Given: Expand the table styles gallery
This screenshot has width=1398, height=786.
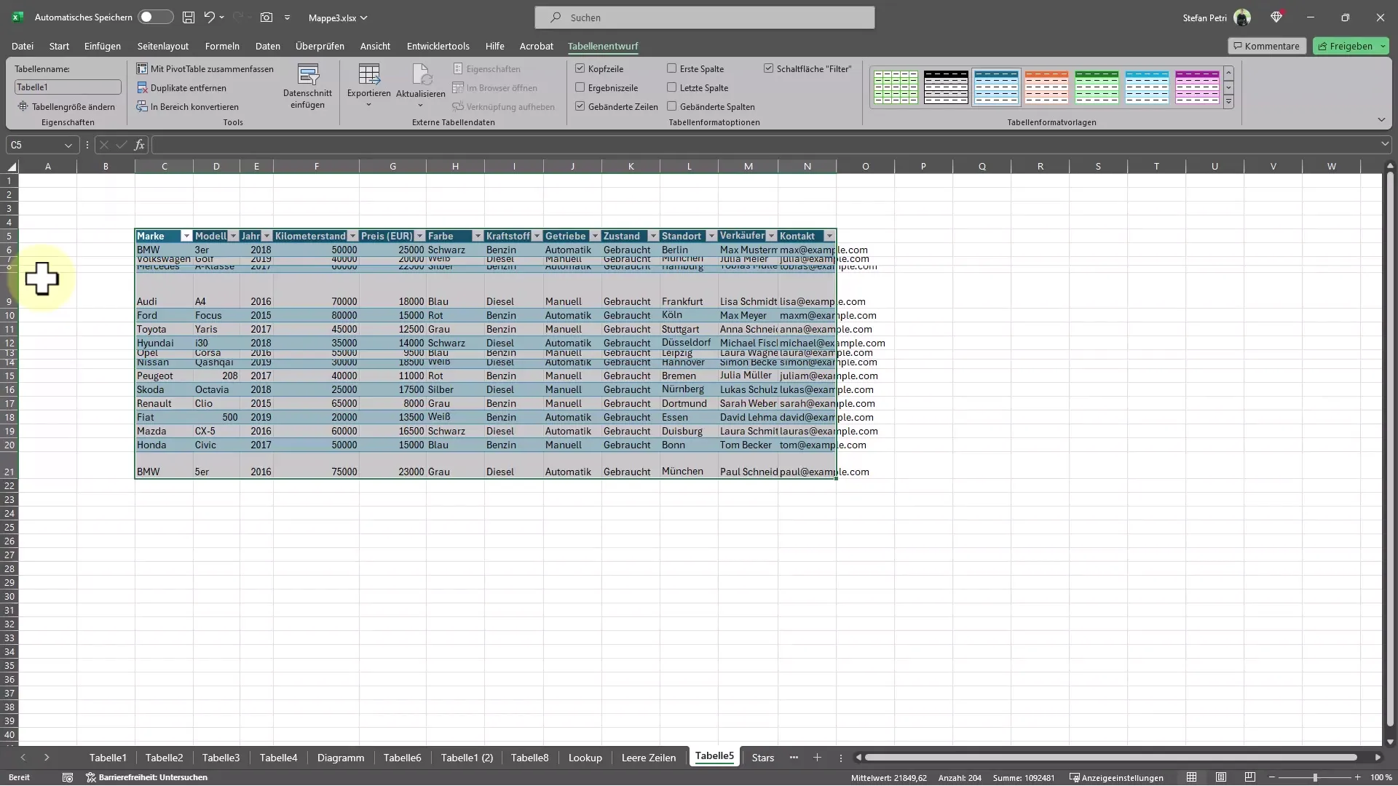Looking at the screenshot, I should pyautogui.click(x=1229, y=103).
